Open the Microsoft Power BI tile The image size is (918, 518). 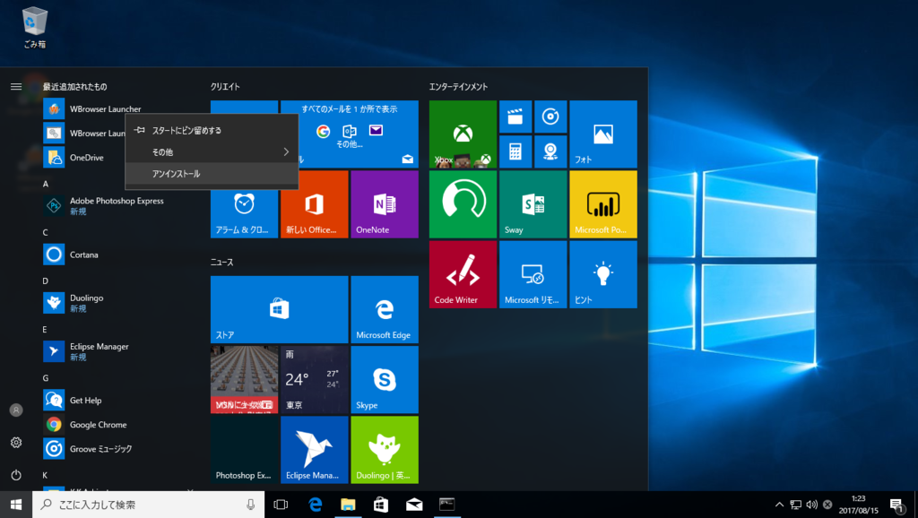[603, 204]
